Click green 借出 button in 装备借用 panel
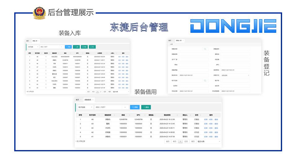This screenshot has height=164, width=292. (146, 107)
